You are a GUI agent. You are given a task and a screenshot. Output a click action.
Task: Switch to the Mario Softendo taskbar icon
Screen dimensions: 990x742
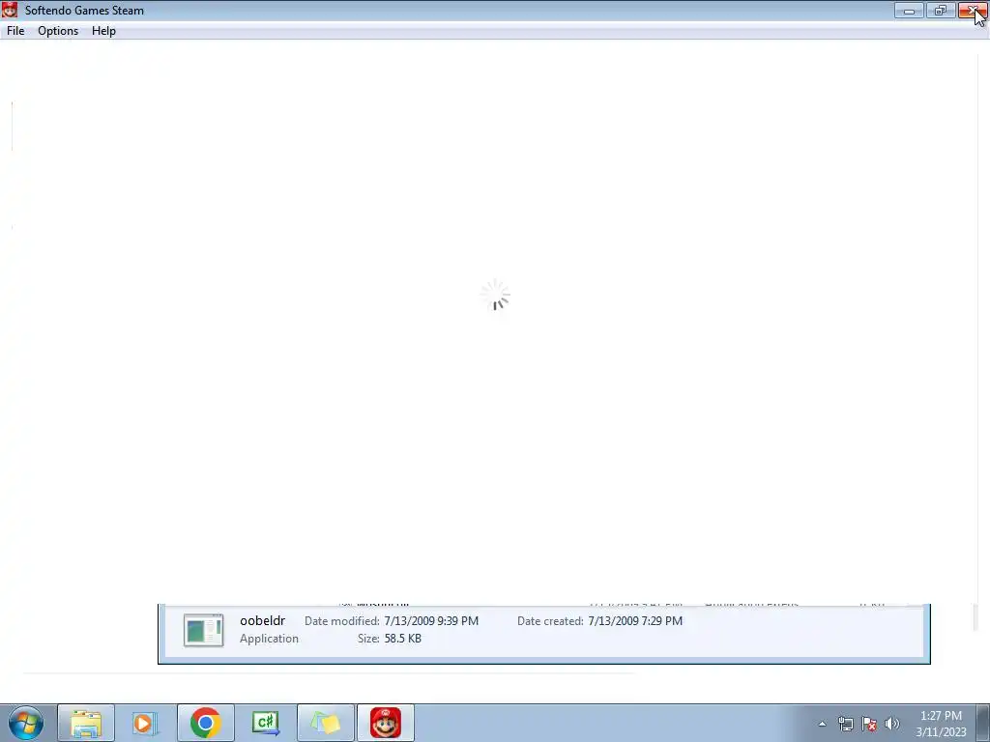click(385, 723)
